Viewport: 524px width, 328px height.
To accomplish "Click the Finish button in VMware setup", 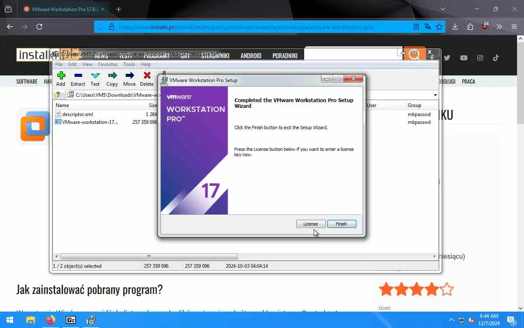I will point(341,224).
